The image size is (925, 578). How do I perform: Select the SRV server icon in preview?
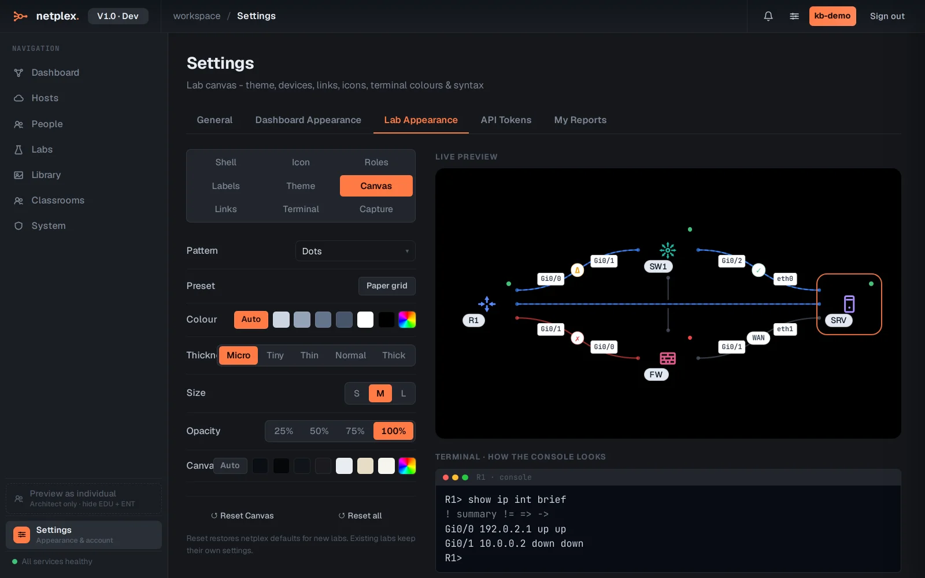849,303
